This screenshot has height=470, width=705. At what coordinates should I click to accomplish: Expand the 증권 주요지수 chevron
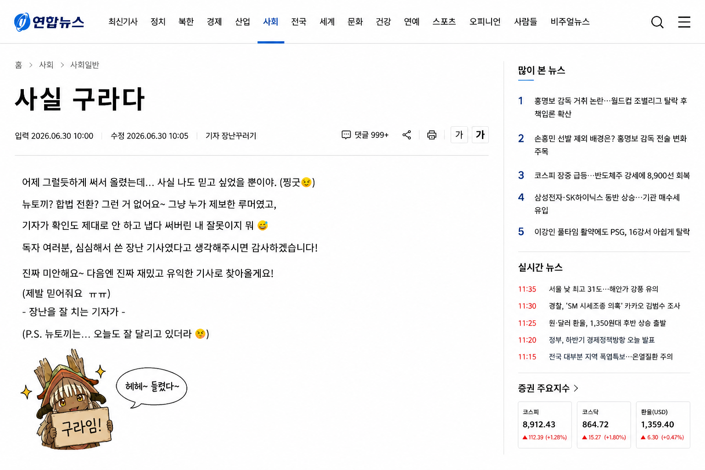576,388
